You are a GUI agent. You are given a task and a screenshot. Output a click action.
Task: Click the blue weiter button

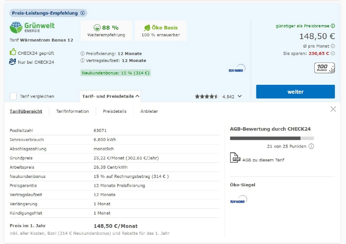[x=296, y=92]
